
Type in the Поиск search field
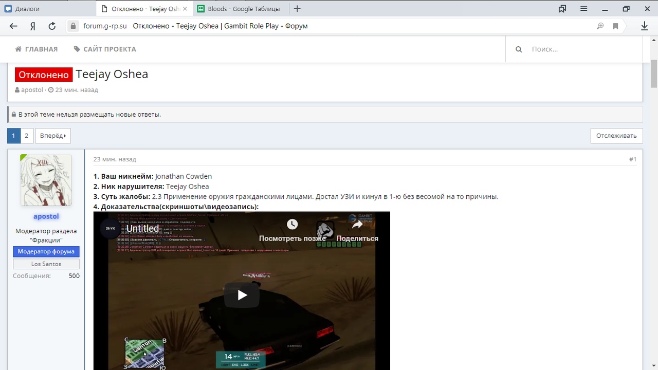[581, 49]
